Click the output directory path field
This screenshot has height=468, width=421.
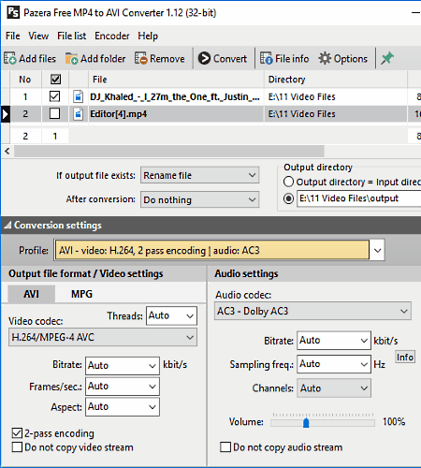coord(358,198)
